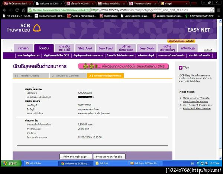
Task: Click the Tips star icon
Action: pyautogui.click(x=181, y=68)
